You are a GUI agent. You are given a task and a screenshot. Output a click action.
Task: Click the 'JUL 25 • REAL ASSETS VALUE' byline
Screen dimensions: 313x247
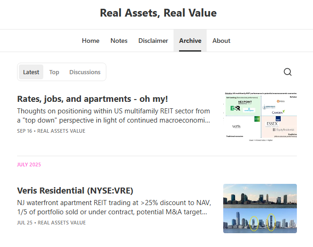pos(51,223)
